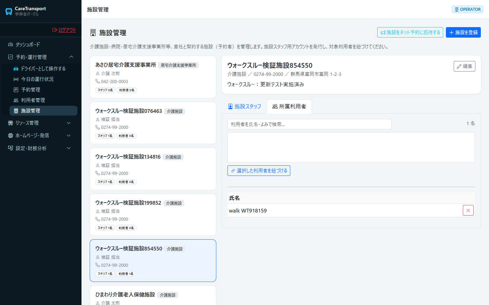Viewport: 489px width, 305px height.
Task: Click 居宅介護支援事業所 type badge
Action: 178,65
